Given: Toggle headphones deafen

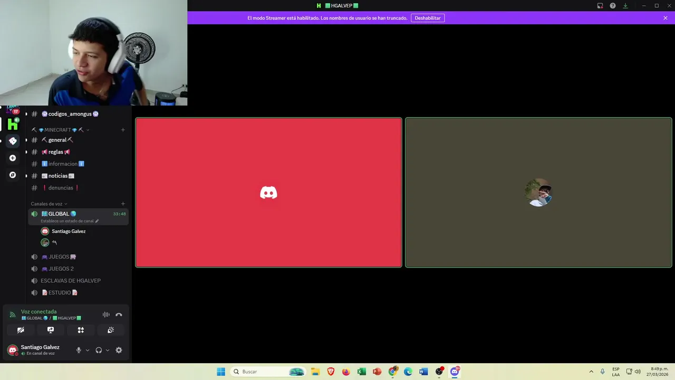Looking at the screenshot, I should point(99,350).
